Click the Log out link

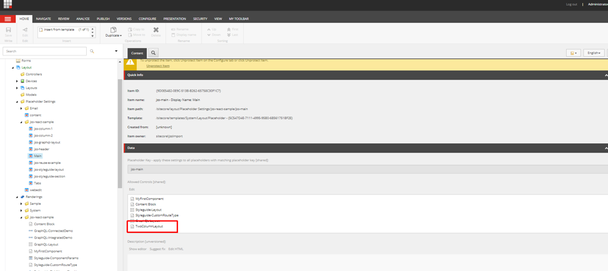(x=571, y=4)
